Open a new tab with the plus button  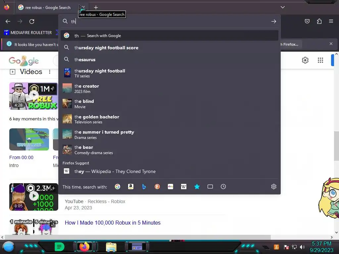(96, 8)
